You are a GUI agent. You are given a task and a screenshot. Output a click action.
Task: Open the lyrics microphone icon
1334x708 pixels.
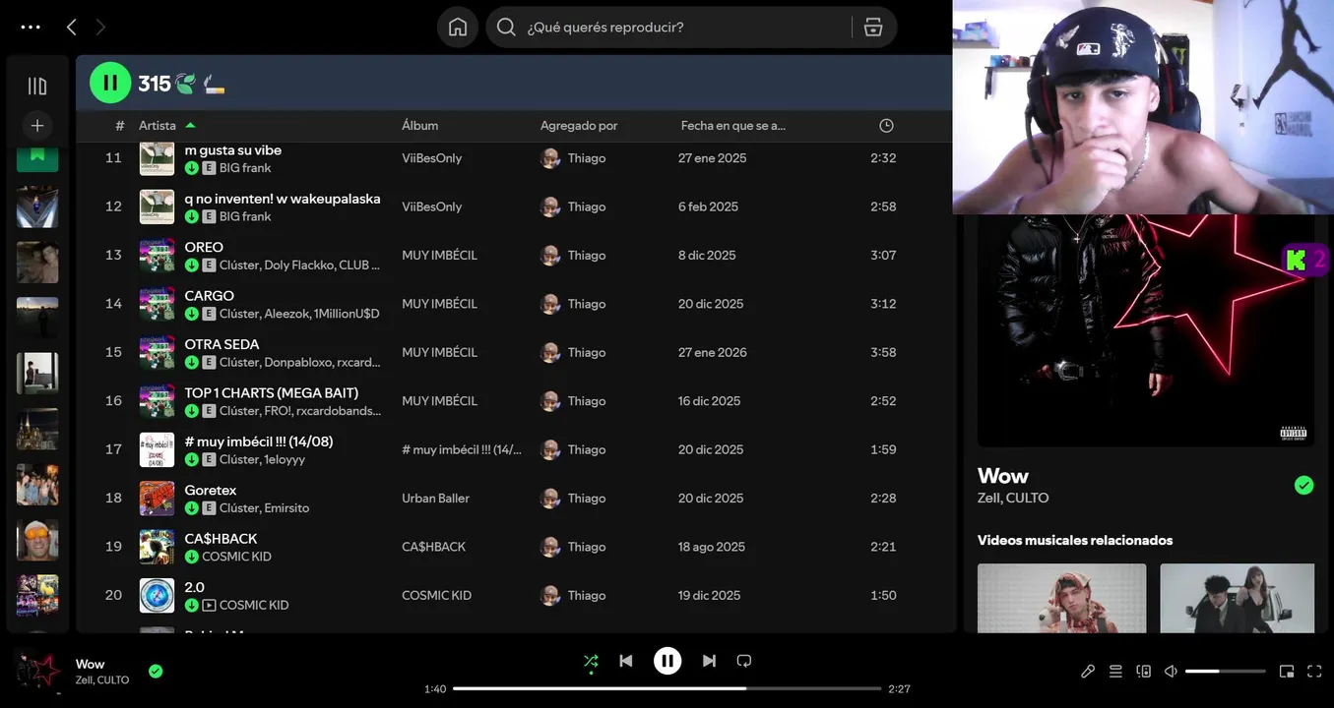point(1088,672)
